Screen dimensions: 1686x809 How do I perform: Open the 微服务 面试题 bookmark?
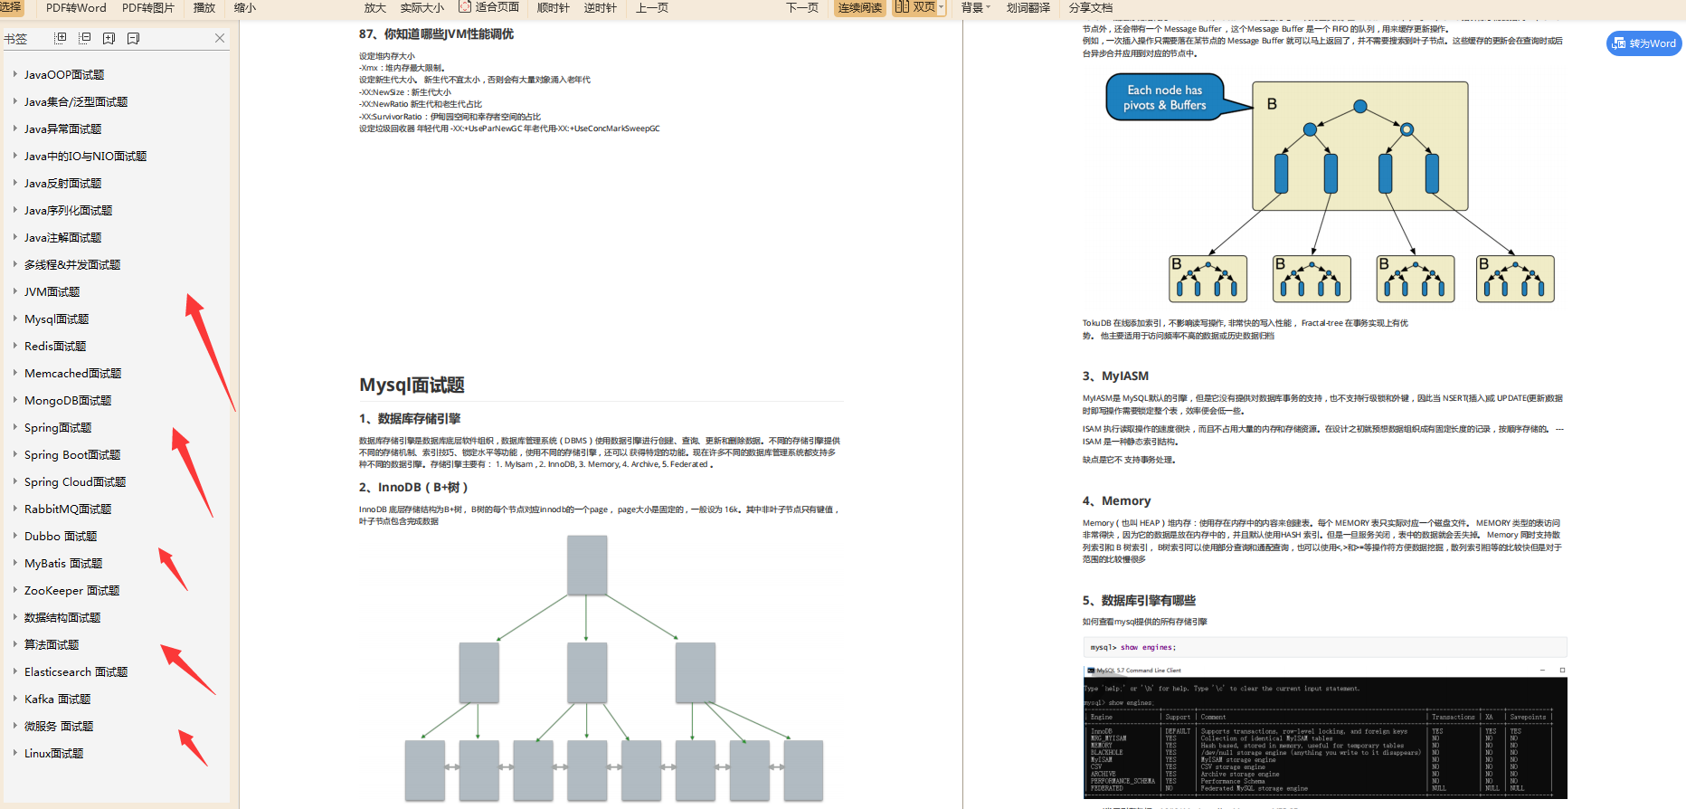tap(59, 726)
